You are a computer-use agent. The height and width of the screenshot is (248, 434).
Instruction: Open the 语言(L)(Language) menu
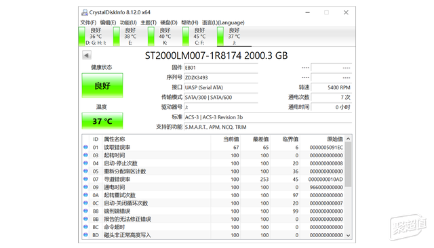point(223,22)
